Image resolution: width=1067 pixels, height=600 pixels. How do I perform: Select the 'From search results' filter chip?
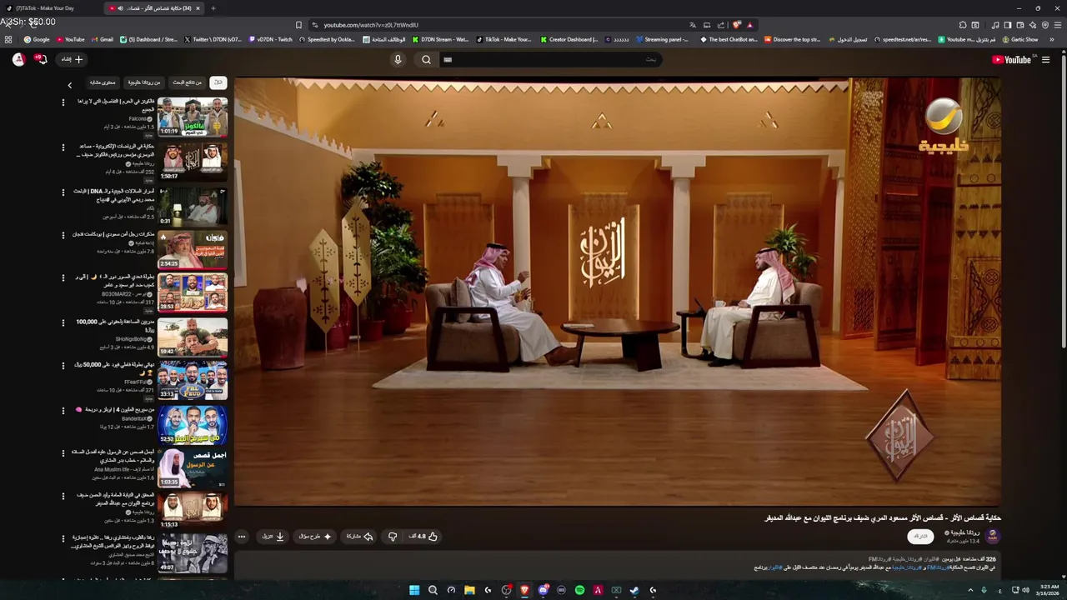tap(187, 82)
